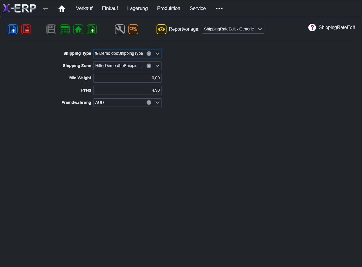Viewport: 362px width, 267px height.
Task: Preview report with the yellow eye icon
Action: coord(162,29)
